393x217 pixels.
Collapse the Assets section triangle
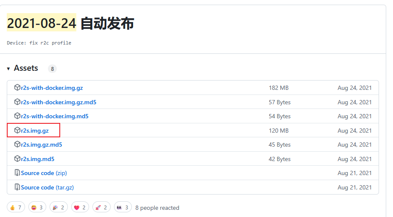pyautogui.click(x=8, y=69)
